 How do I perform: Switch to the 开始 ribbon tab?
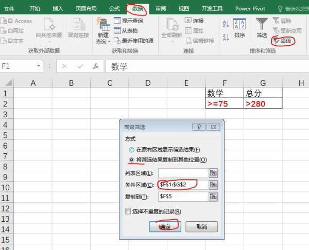pyautogui.click(x=35, y=9)
